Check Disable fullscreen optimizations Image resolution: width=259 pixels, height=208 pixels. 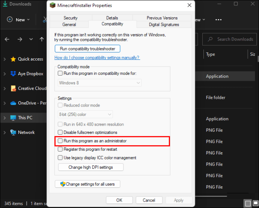click(x=60, y=132)
